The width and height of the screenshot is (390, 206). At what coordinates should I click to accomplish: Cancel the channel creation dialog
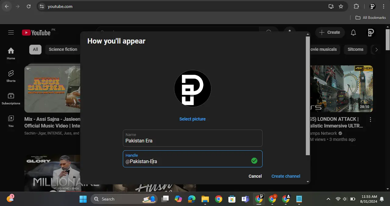coord(255,176)
